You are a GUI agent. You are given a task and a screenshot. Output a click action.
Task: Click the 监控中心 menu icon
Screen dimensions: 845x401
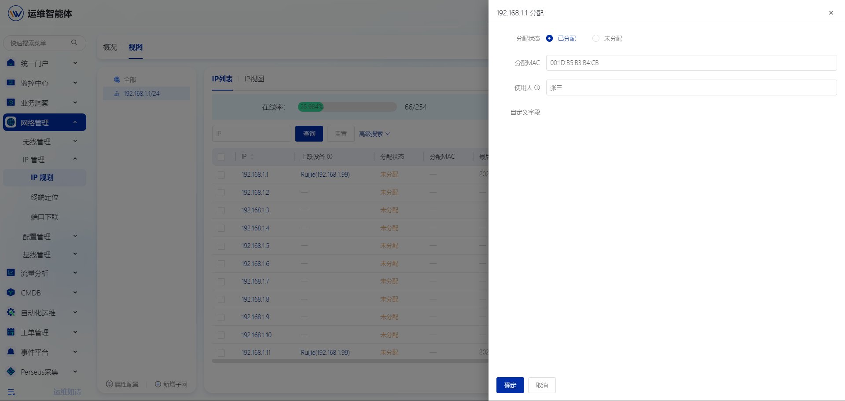coord(11,83)
